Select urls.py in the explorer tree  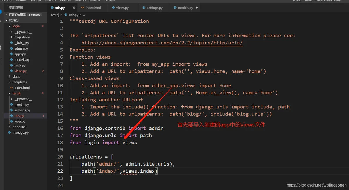(x=19, y=116)
